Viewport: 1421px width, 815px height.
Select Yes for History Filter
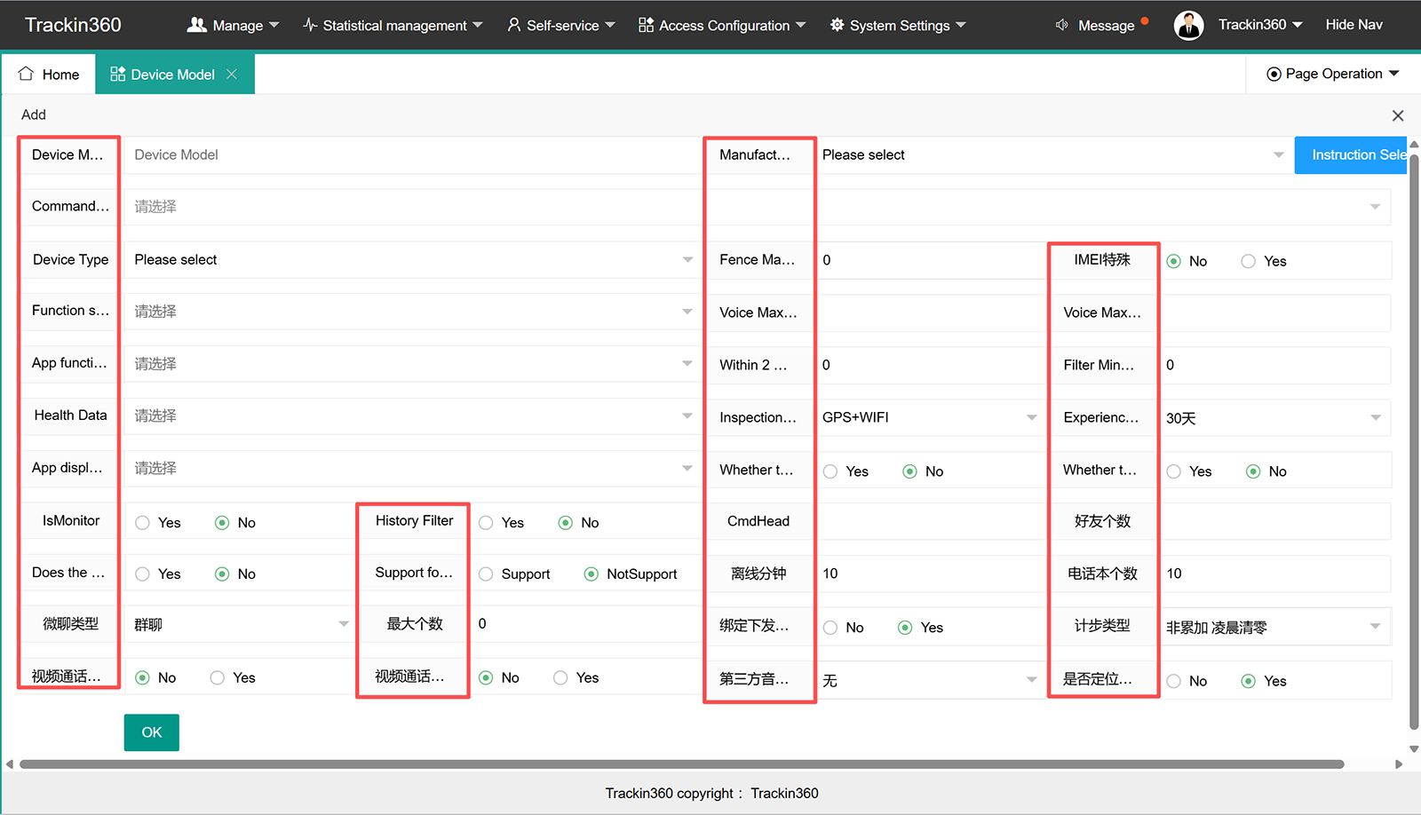coord(486,523)
